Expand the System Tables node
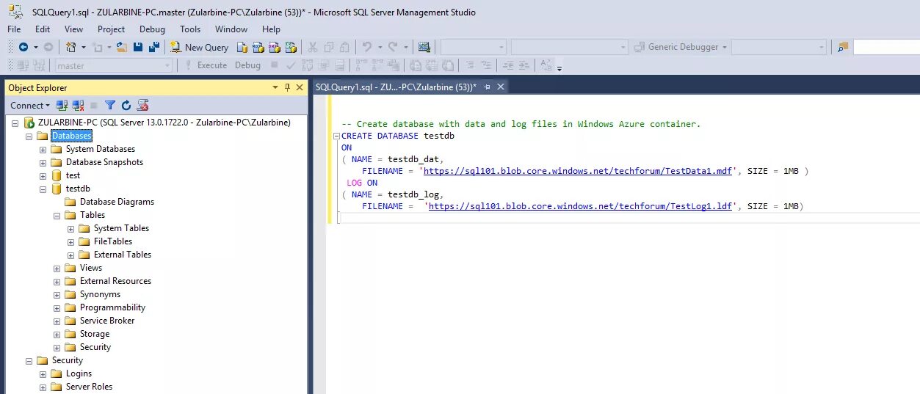Image resolution: width=920 pixels, height=394 pixels. tap(70, 228)
